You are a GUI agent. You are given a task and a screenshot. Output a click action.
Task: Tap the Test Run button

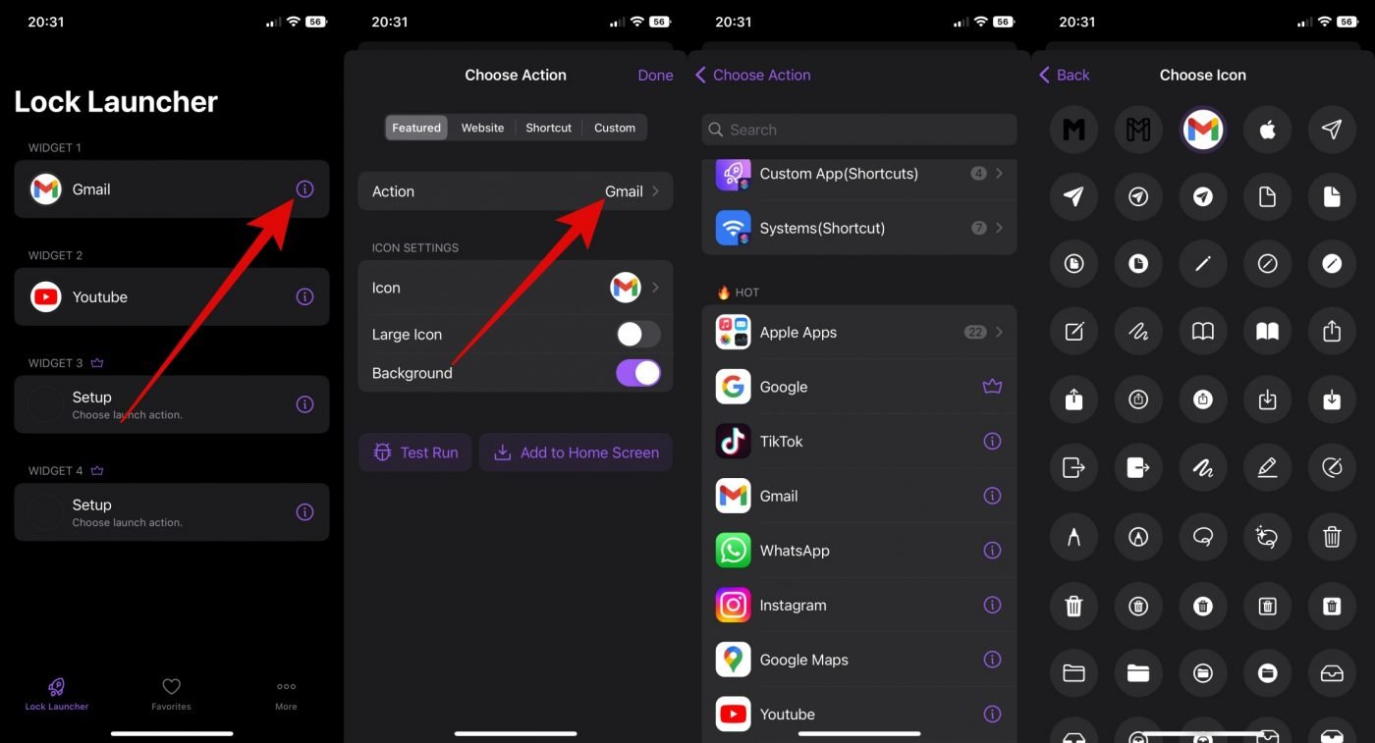coord(415,452)
